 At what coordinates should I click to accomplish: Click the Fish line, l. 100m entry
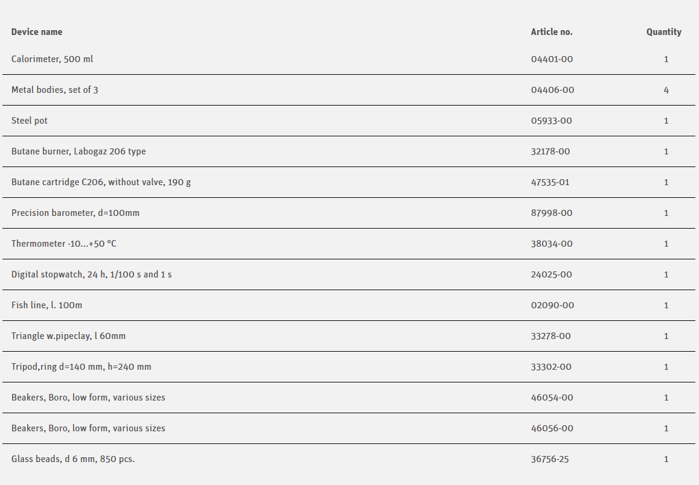point(46,305)
